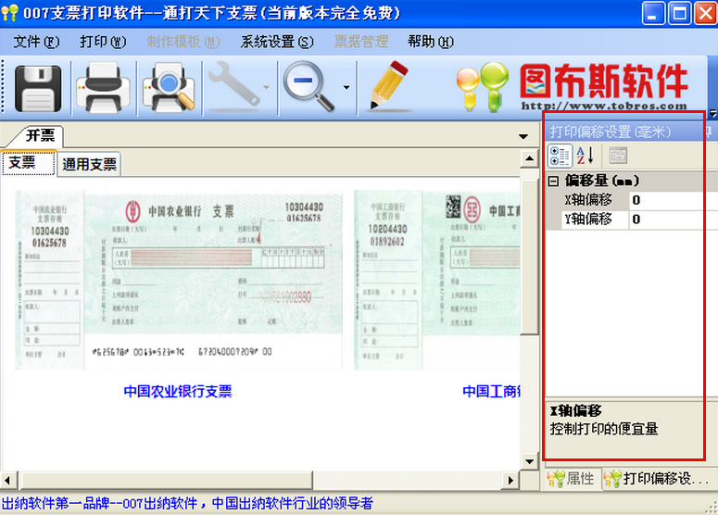
Task: Select the 支票 sub-tab
Action: pos(28,162)
